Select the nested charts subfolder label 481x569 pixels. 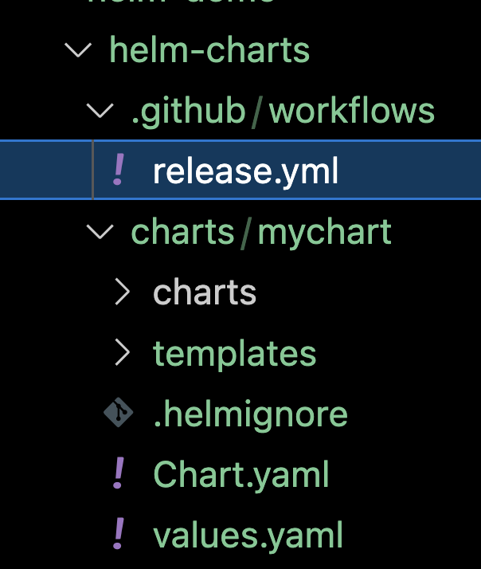pyautogui.click(x=205, y=293)
